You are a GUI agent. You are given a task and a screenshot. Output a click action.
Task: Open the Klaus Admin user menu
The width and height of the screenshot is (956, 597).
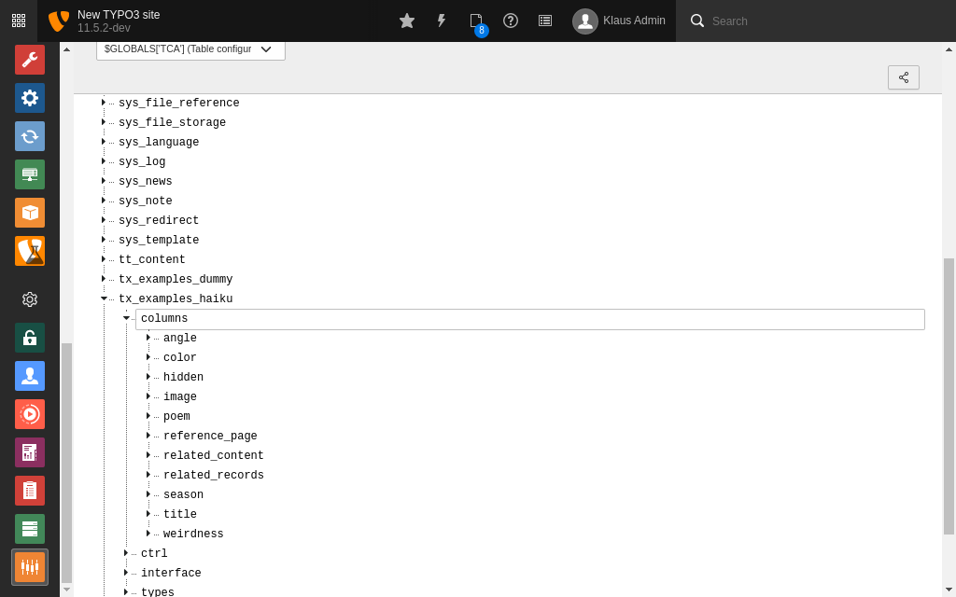click(x=619, y=21)
